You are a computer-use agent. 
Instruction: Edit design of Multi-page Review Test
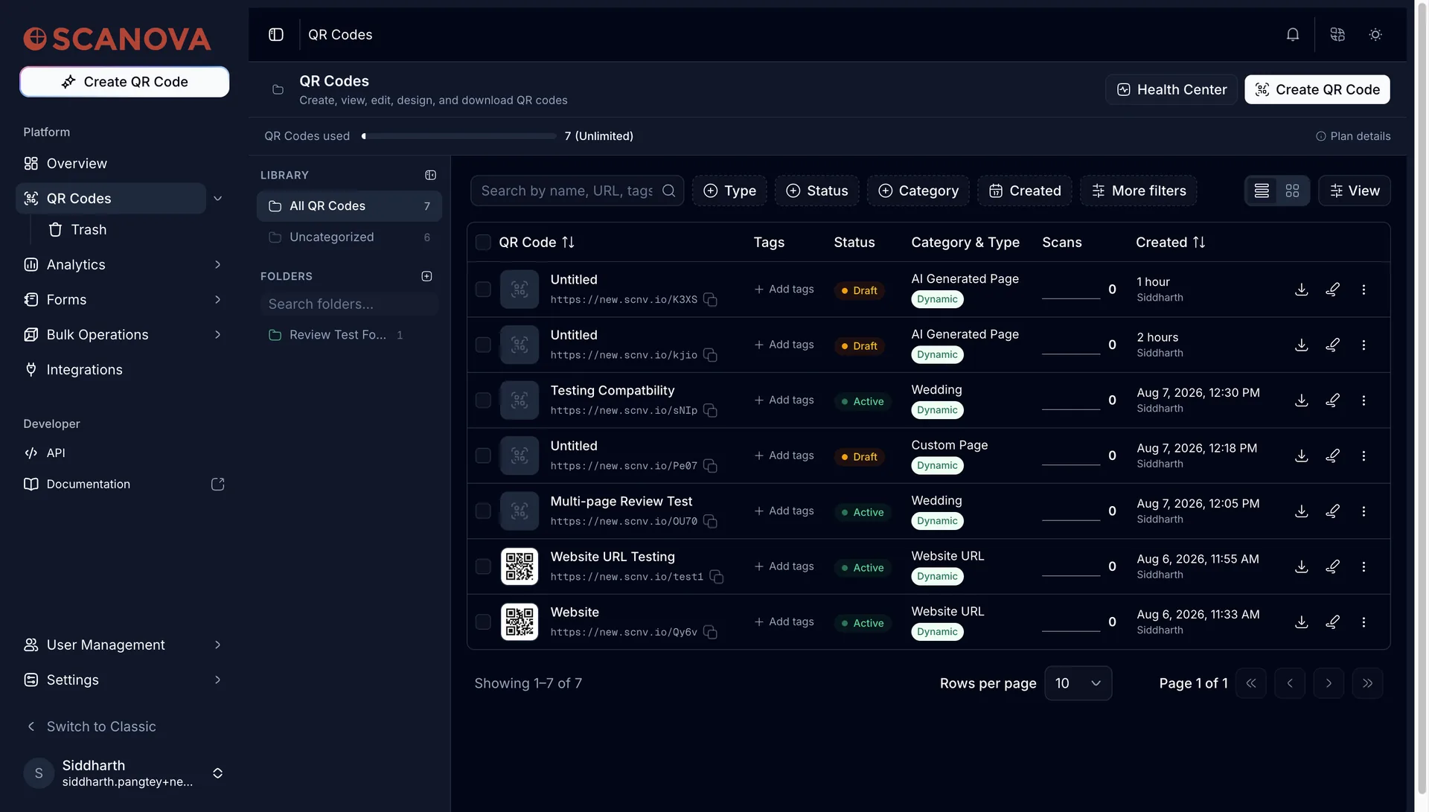pyautogui.click(x=1333, y=511)
